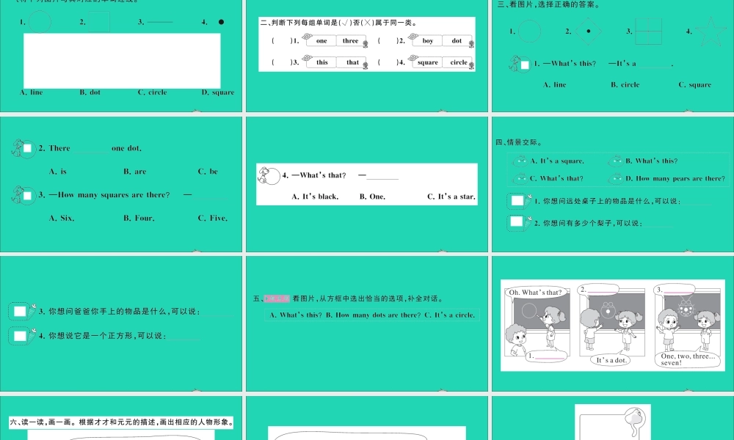
Task: Click the flower icon beside the word 'this'
Action: click(307, 59)
